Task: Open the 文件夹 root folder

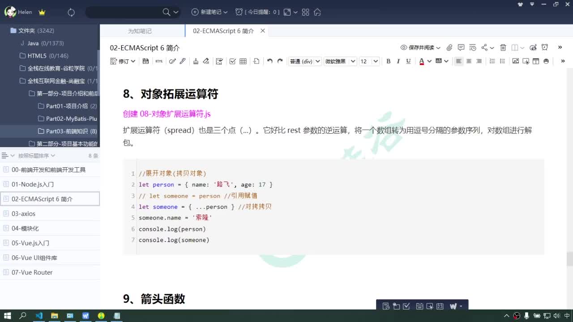Action: [32, 30]
